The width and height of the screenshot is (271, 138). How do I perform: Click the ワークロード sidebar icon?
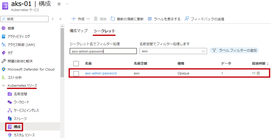(10, 102)
